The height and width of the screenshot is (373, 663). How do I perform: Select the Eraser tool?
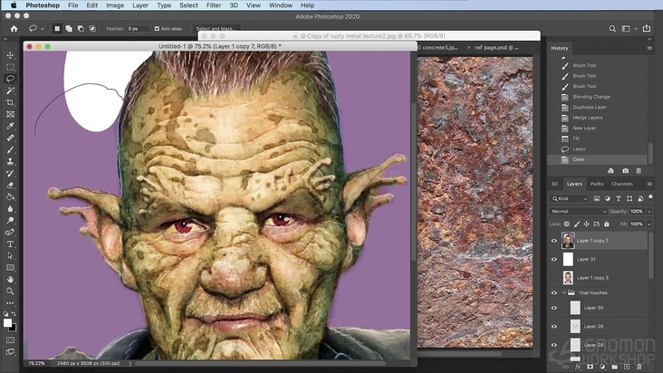[10, 185]
